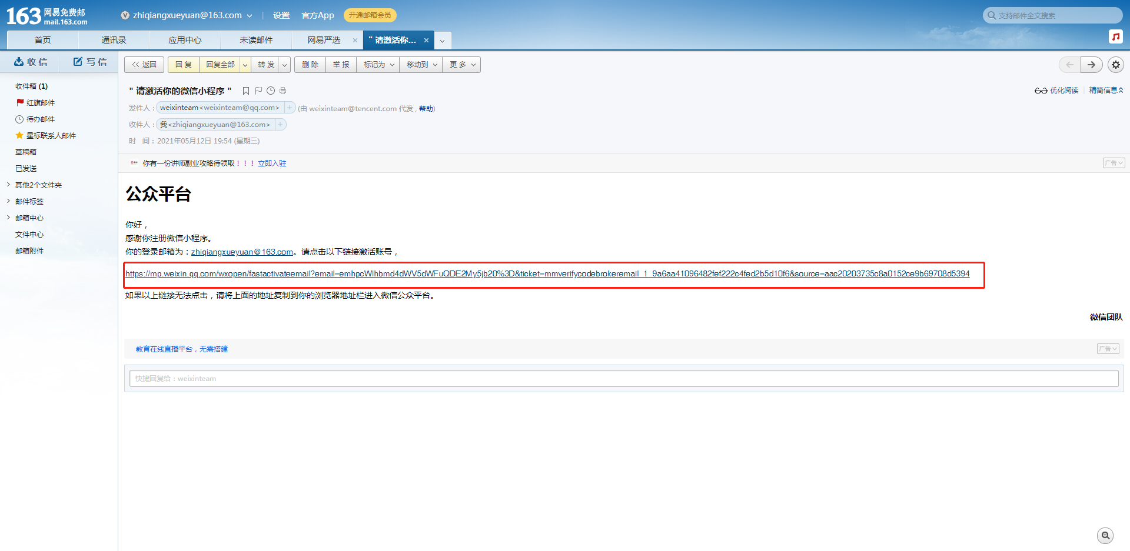Close the 网易严选 tab

point(355,40)
